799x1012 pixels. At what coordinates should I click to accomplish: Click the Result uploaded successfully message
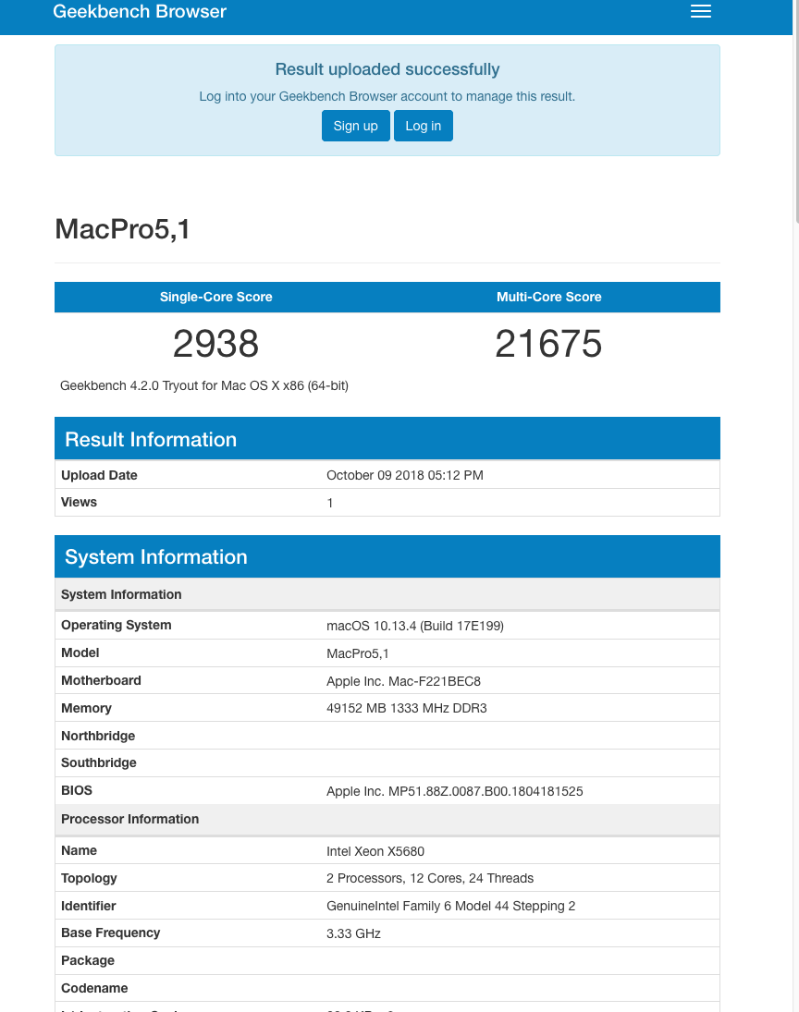[387, 69]
